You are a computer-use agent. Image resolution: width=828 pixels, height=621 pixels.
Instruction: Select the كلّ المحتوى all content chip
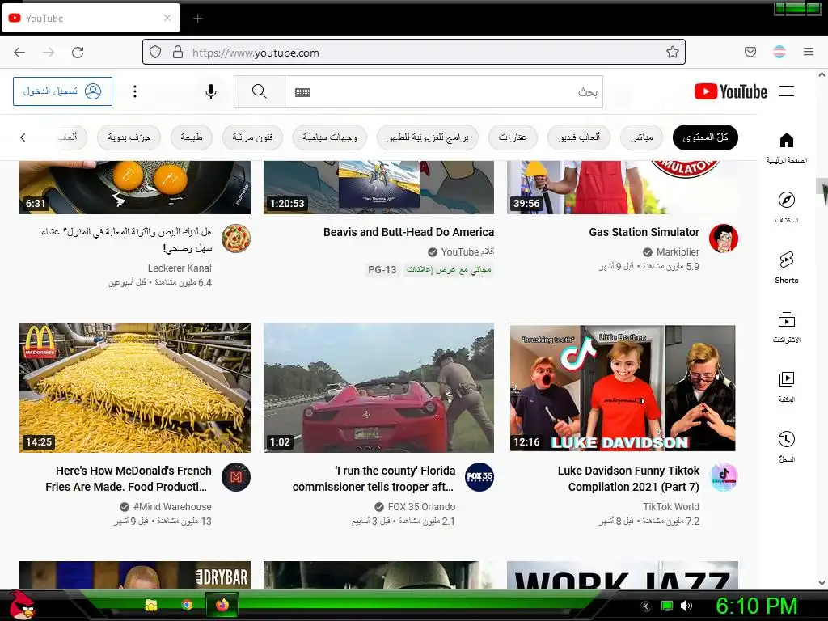coord(705,137)
